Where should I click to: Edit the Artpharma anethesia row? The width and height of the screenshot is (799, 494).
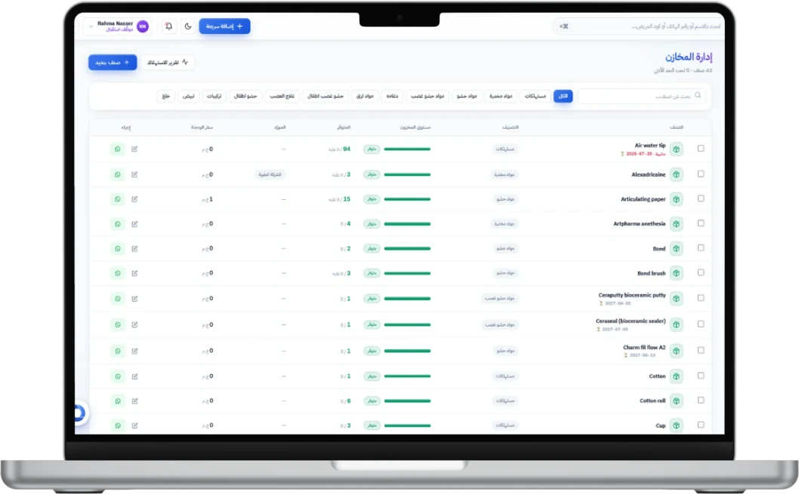click(134, 224)
